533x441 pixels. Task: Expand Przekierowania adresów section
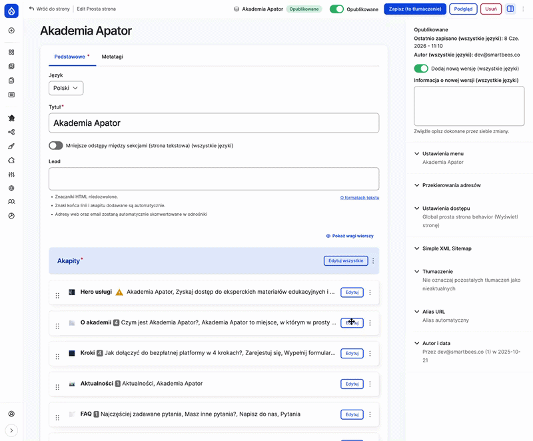tap(452, 185)
